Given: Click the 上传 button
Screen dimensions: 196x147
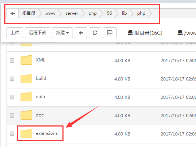Looking at the screenshot, I should (15, 33).
